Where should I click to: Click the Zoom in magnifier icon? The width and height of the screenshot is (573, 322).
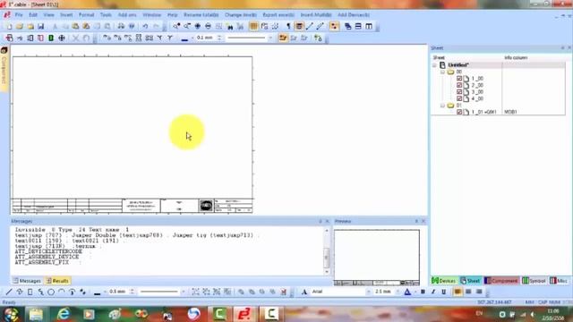tap(176, 26)
